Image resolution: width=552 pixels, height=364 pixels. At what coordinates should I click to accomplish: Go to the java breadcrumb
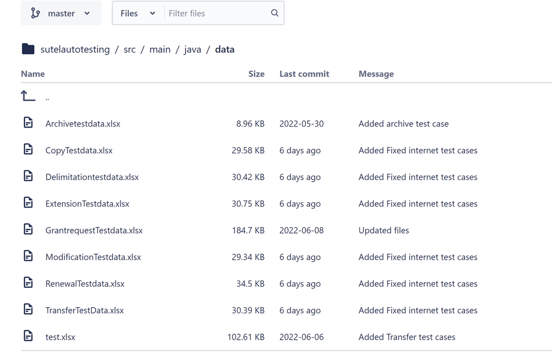[x=192, y=50]
